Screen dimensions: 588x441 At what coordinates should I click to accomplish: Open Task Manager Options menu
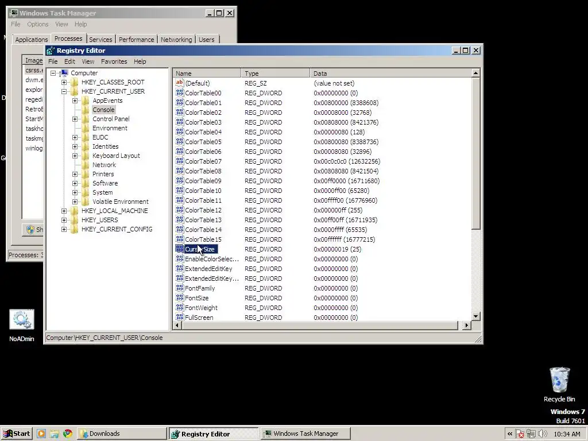[x=37, y=24]
